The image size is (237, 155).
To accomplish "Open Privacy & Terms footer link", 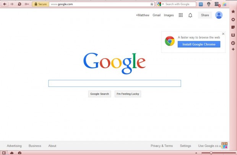I will click(162, 146).
